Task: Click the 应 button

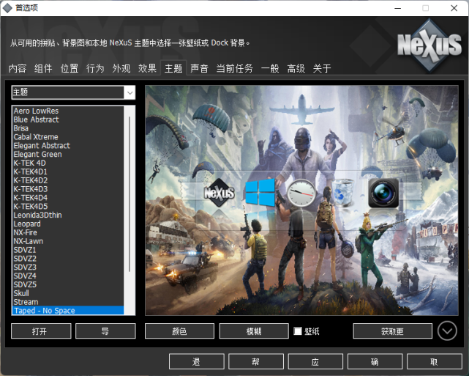Action: [315, 361]
